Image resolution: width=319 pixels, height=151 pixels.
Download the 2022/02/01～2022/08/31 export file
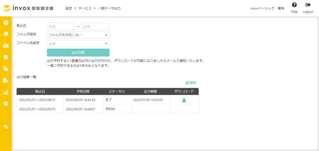point(184,100)
